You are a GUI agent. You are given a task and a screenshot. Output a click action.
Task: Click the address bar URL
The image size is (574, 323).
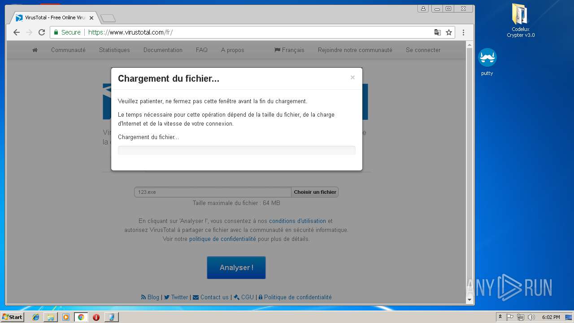(x=130, y=32)
